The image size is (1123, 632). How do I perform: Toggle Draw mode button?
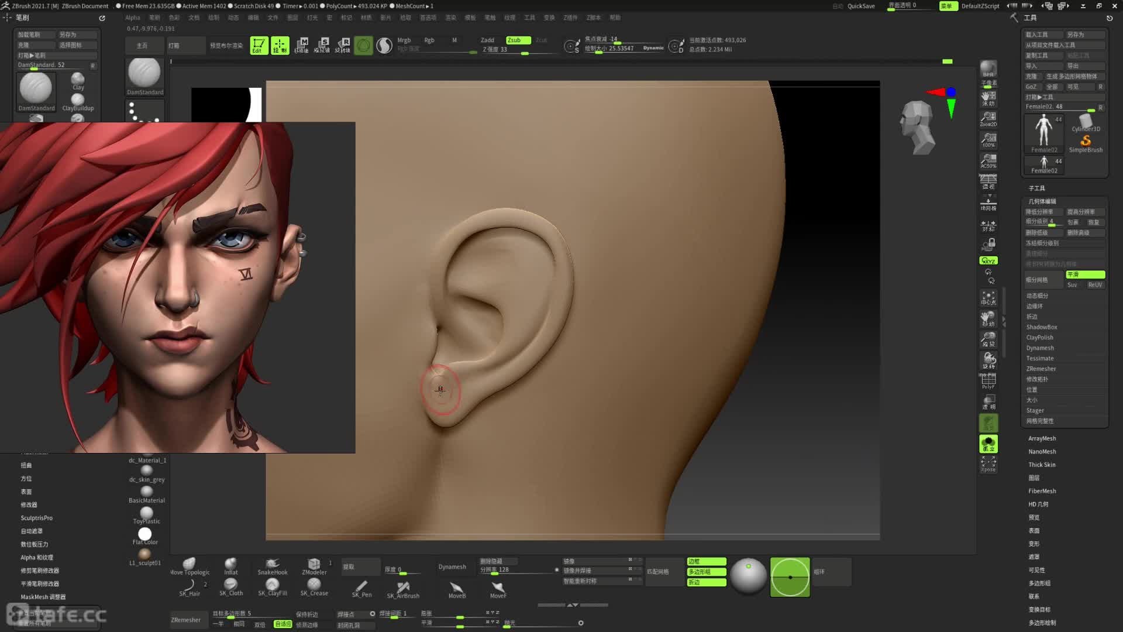tap(280, 45)
